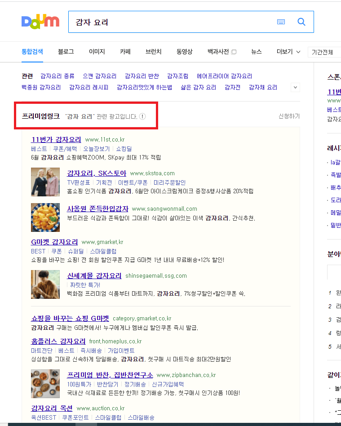Click 오늘장보기 sublink under 11번가

point(97,149)
